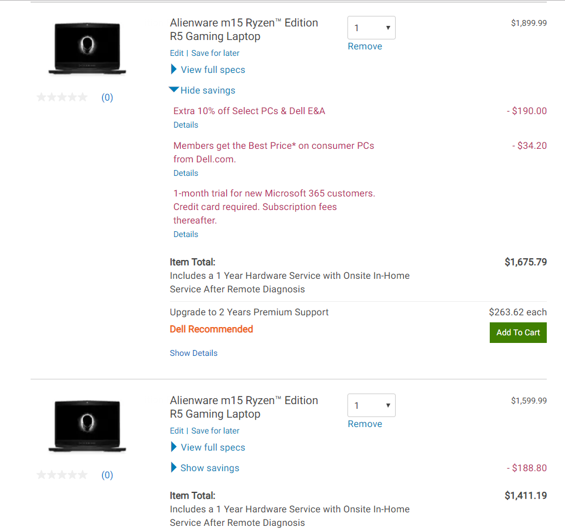Expand second laptop's 'View full specs'
This screenshot has height=530, width=565.
pyautogui.click(x=213, y=447)
